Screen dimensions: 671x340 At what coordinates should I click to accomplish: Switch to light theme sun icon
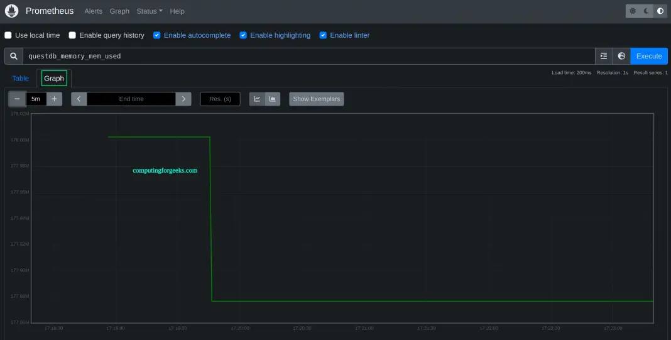coord(633,11)
